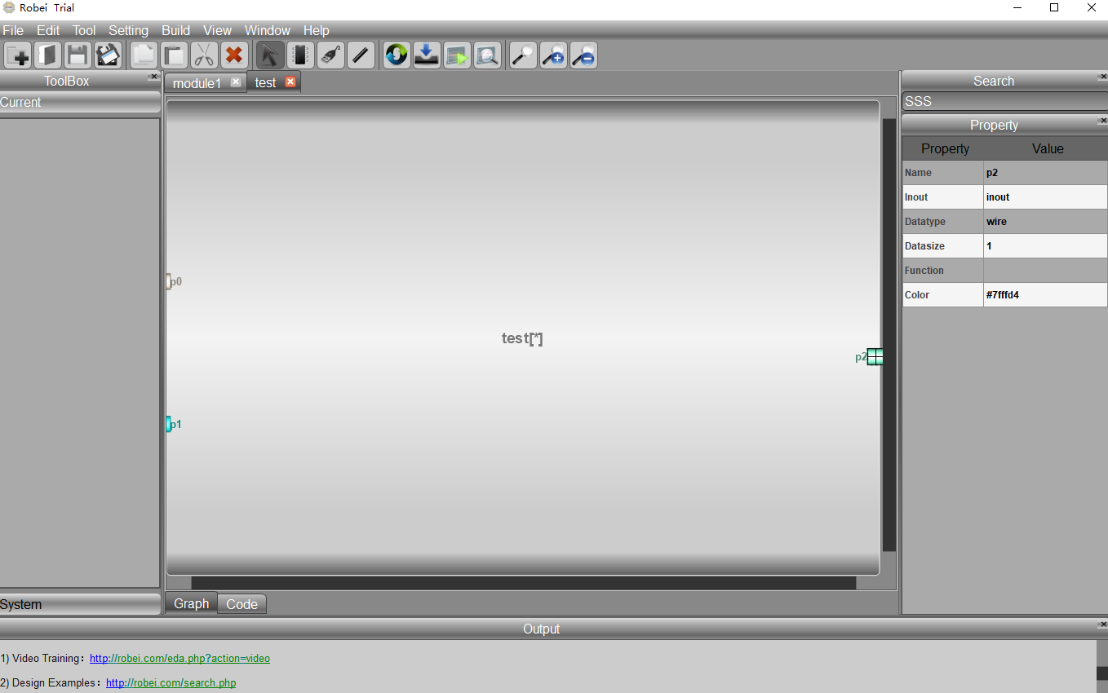Screen dimensions: 1108x693
Task: Zoom out with the minus magnifier
Action: 583,55
